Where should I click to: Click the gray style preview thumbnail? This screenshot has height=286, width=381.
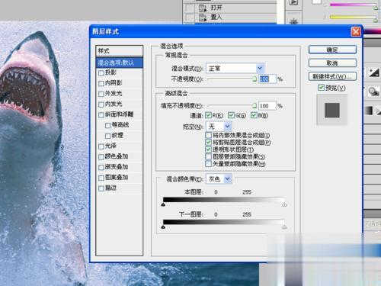pos(332,110)
